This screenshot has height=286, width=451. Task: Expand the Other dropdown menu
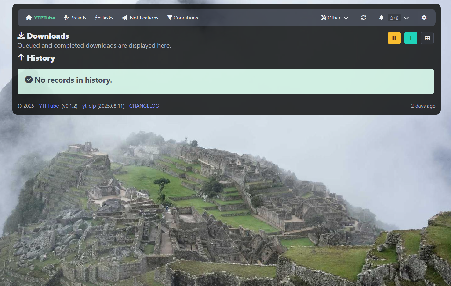[334, 18]
